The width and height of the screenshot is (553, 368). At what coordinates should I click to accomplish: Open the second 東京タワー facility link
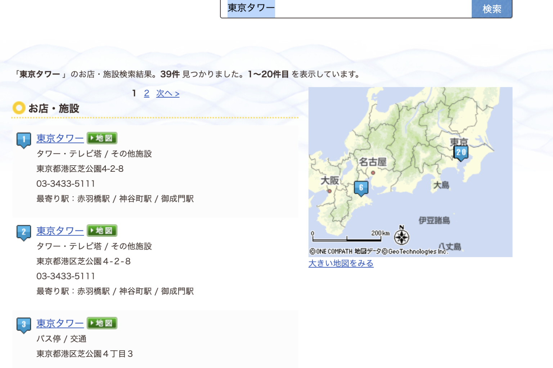(x=59, y=231)
